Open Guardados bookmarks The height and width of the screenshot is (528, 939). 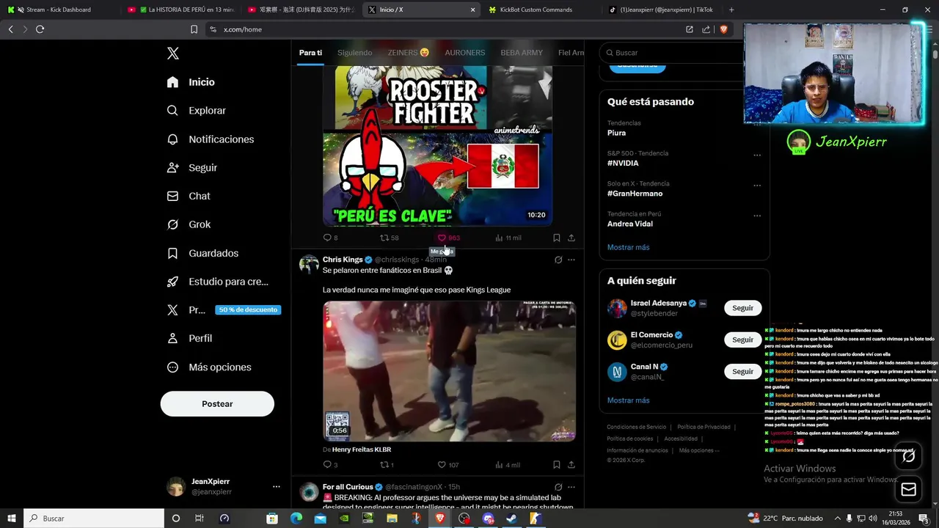202,253
